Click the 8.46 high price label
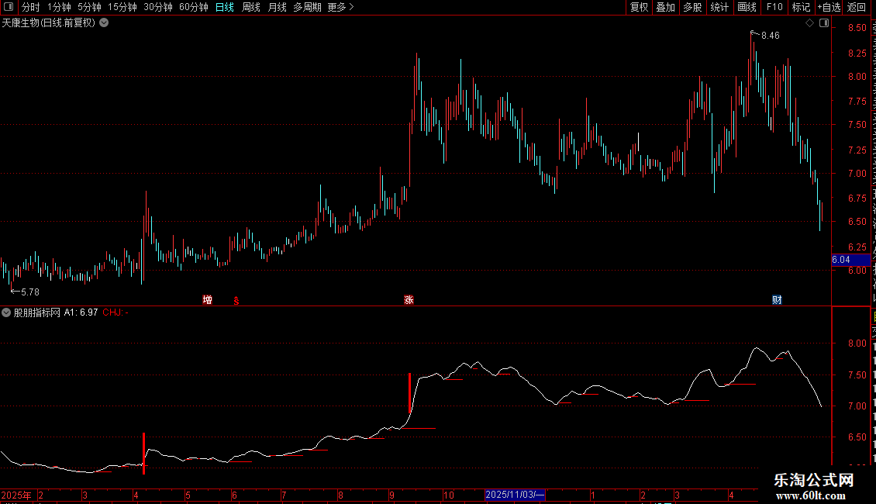 [x=771, y=36]
